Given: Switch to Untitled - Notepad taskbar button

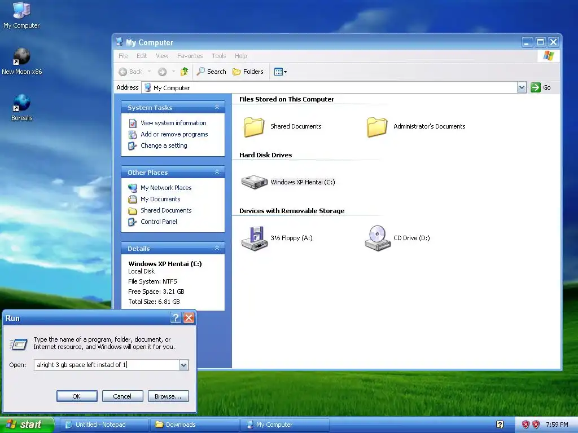Looking at the screenshot, I should pos(104,425).
